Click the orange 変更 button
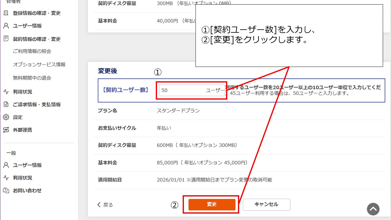391x220 pixels. click(x=211, y=205)
